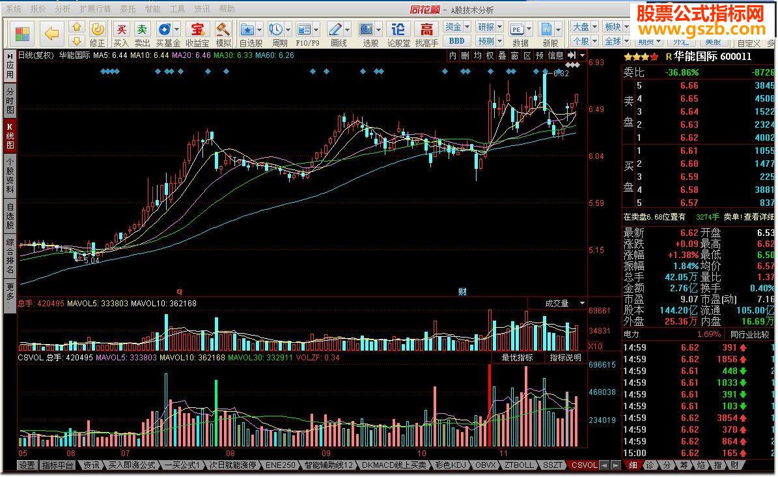Open 论股堂 forum icon
The height and width of the screenshot is (477, 778).
(398, 29)
